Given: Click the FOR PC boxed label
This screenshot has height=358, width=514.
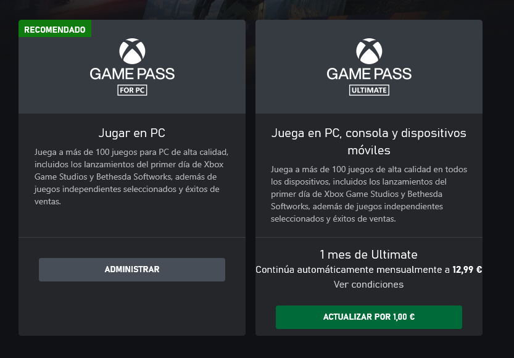Looking at the screenshot, I should (x=132, y=90).
